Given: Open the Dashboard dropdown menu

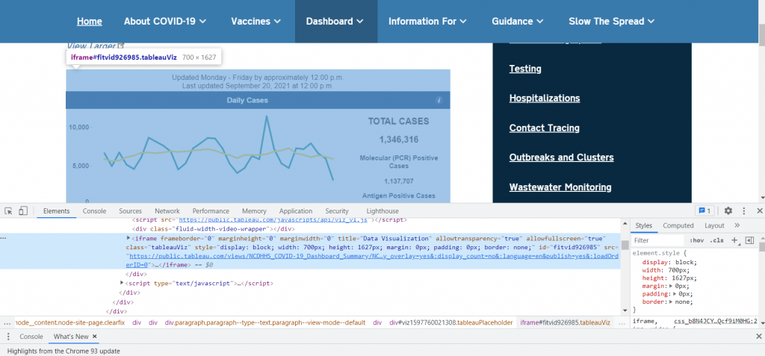Looking at the screenshot, I should coord(335,22).
